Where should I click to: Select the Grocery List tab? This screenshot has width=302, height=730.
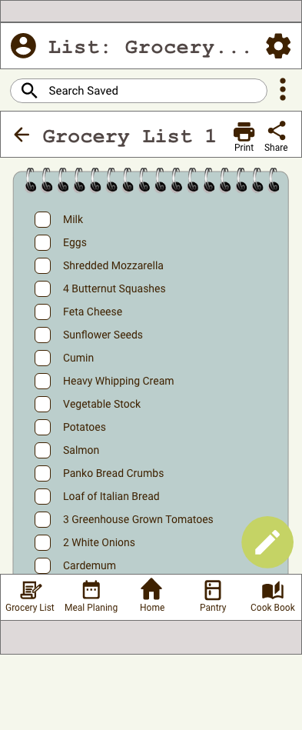point(30,596)
